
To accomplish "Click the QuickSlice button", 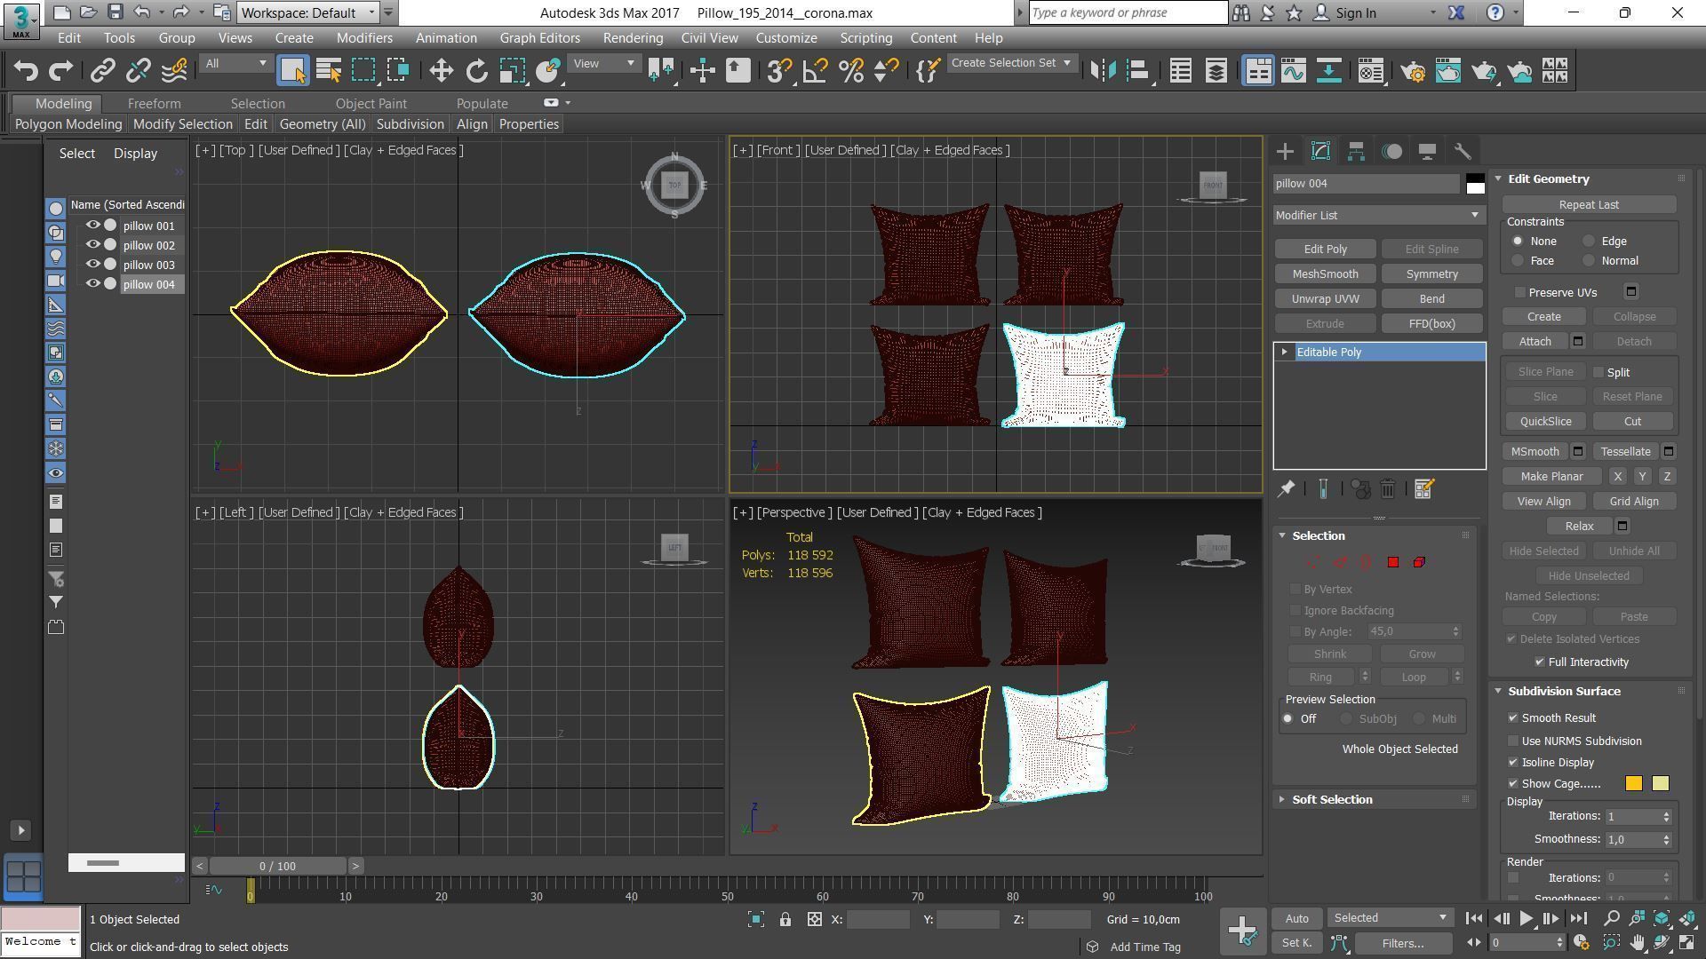I will pyautogui.click(x=1545, y=422).
